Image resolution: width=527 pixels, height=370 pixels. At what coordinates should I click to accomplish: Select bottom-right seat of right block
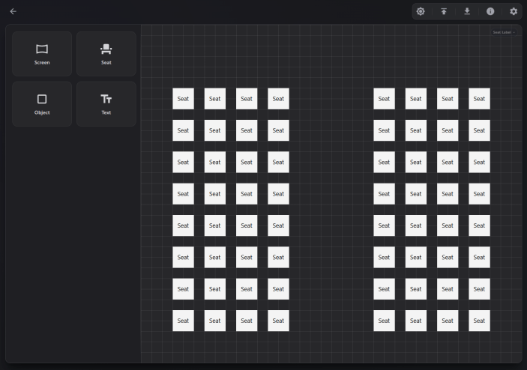click(x=479, y=321)
